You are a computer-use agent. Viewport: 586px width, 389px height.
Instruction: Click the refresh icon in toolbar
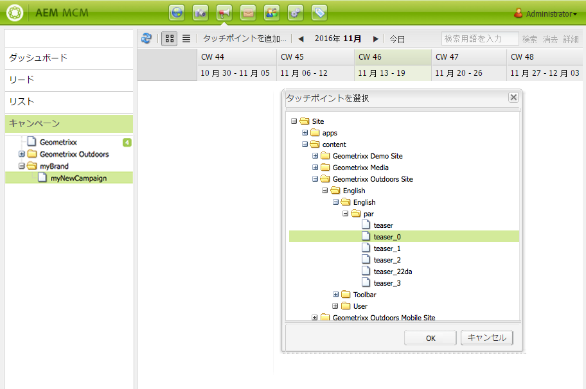coord(146,38)
